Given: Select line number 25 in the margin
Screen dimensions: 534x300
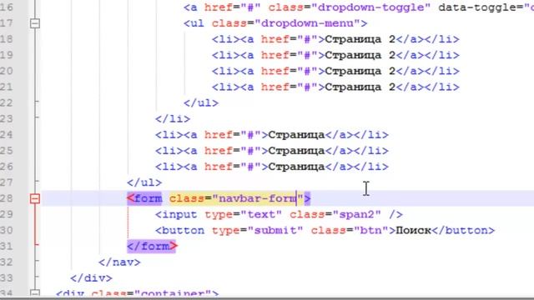Looking at the screenshot, I should click(x=7, y=151).
